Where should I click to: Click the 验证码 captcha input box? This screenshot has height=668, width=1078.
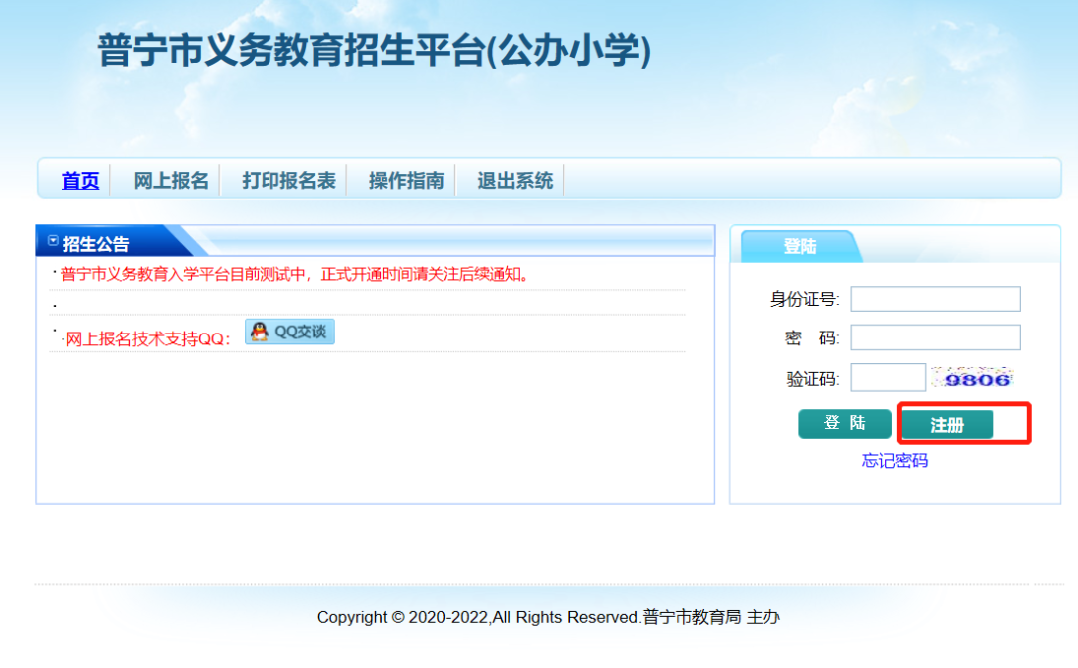(x=888, y=377)
